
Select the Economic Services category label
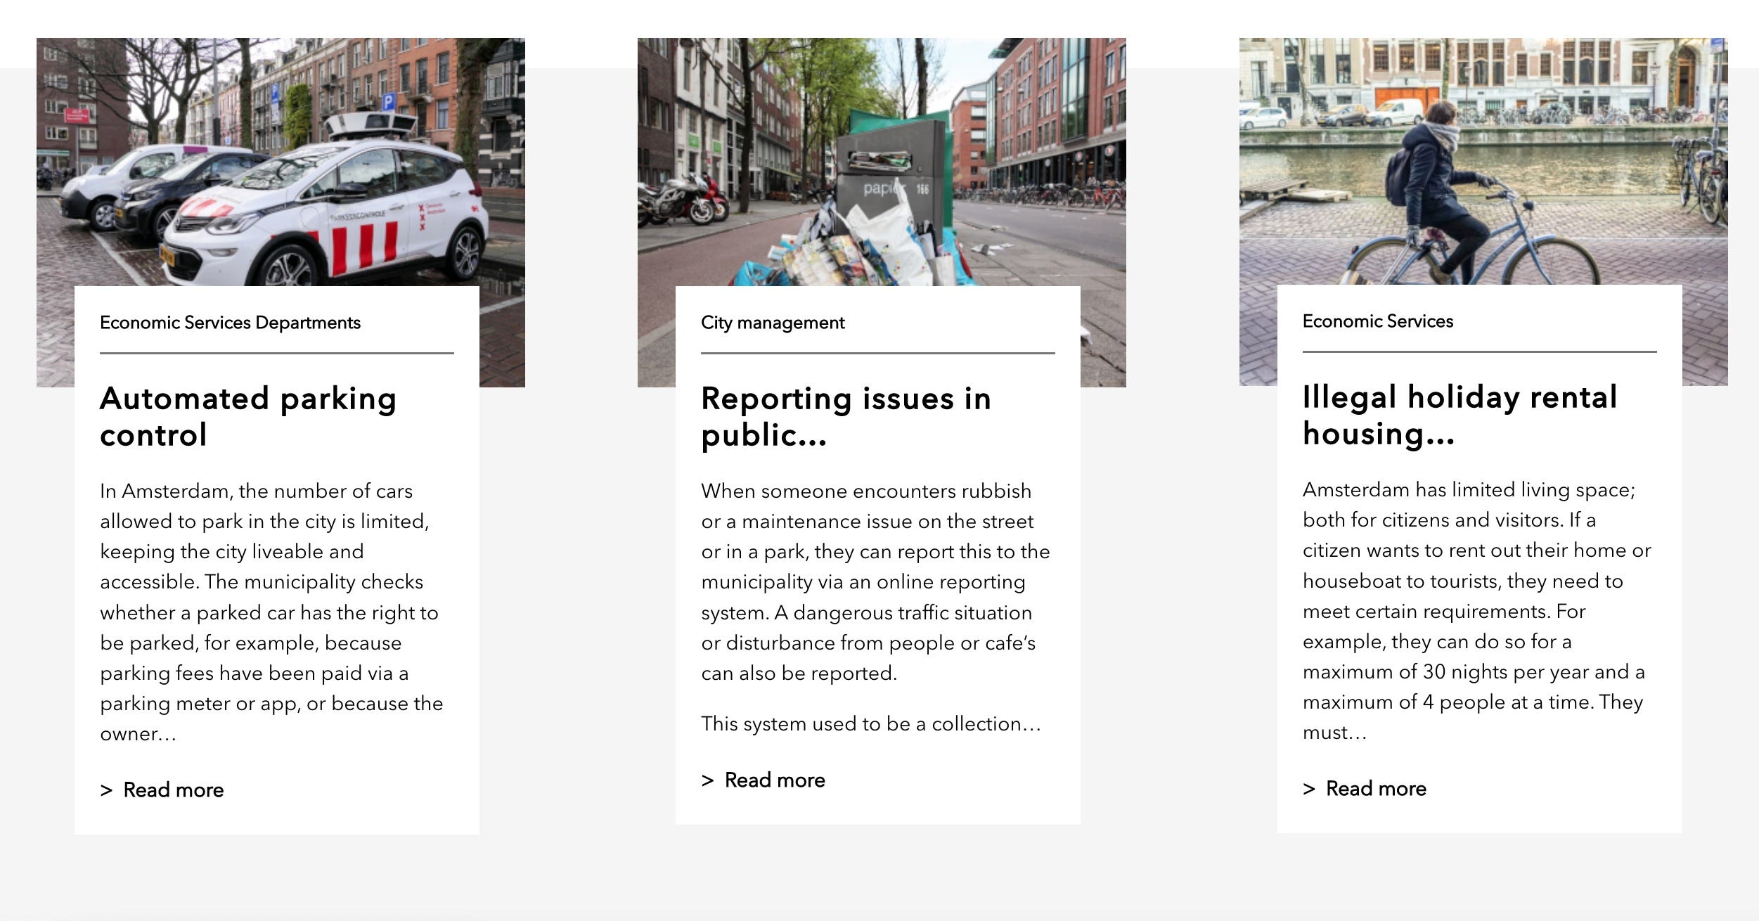click(1377, 321)
